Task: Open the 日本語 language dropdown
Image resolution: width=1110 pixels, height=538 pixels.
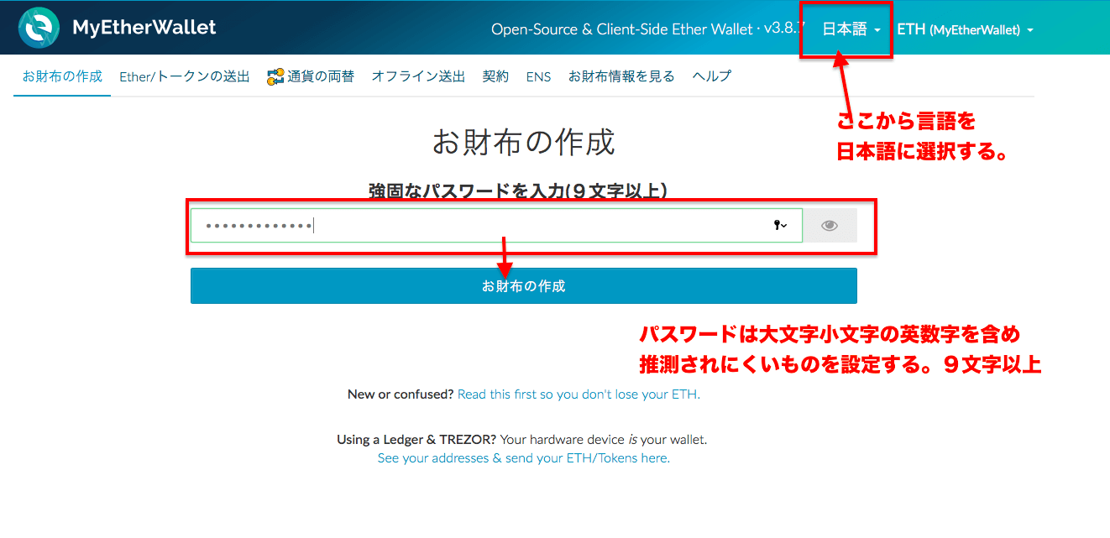Action: tap(851, 29)
